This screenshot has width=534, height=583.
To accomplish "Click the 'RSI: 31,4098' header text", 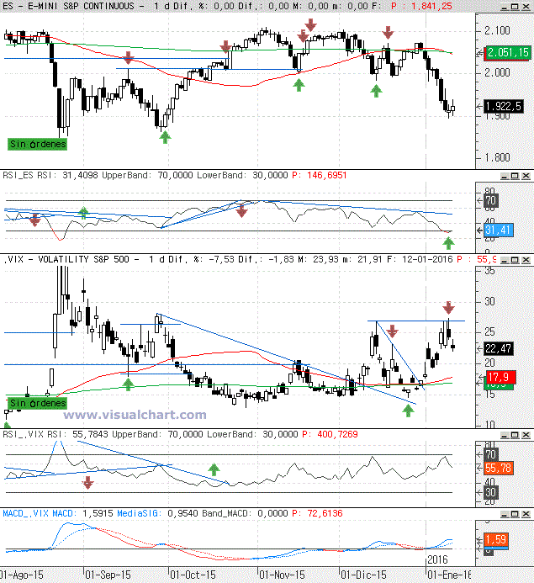I will 67,175.
